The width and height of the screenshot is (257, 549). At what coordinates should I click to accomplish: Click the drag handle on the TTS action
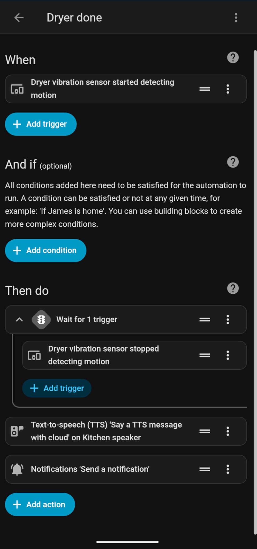205,431
